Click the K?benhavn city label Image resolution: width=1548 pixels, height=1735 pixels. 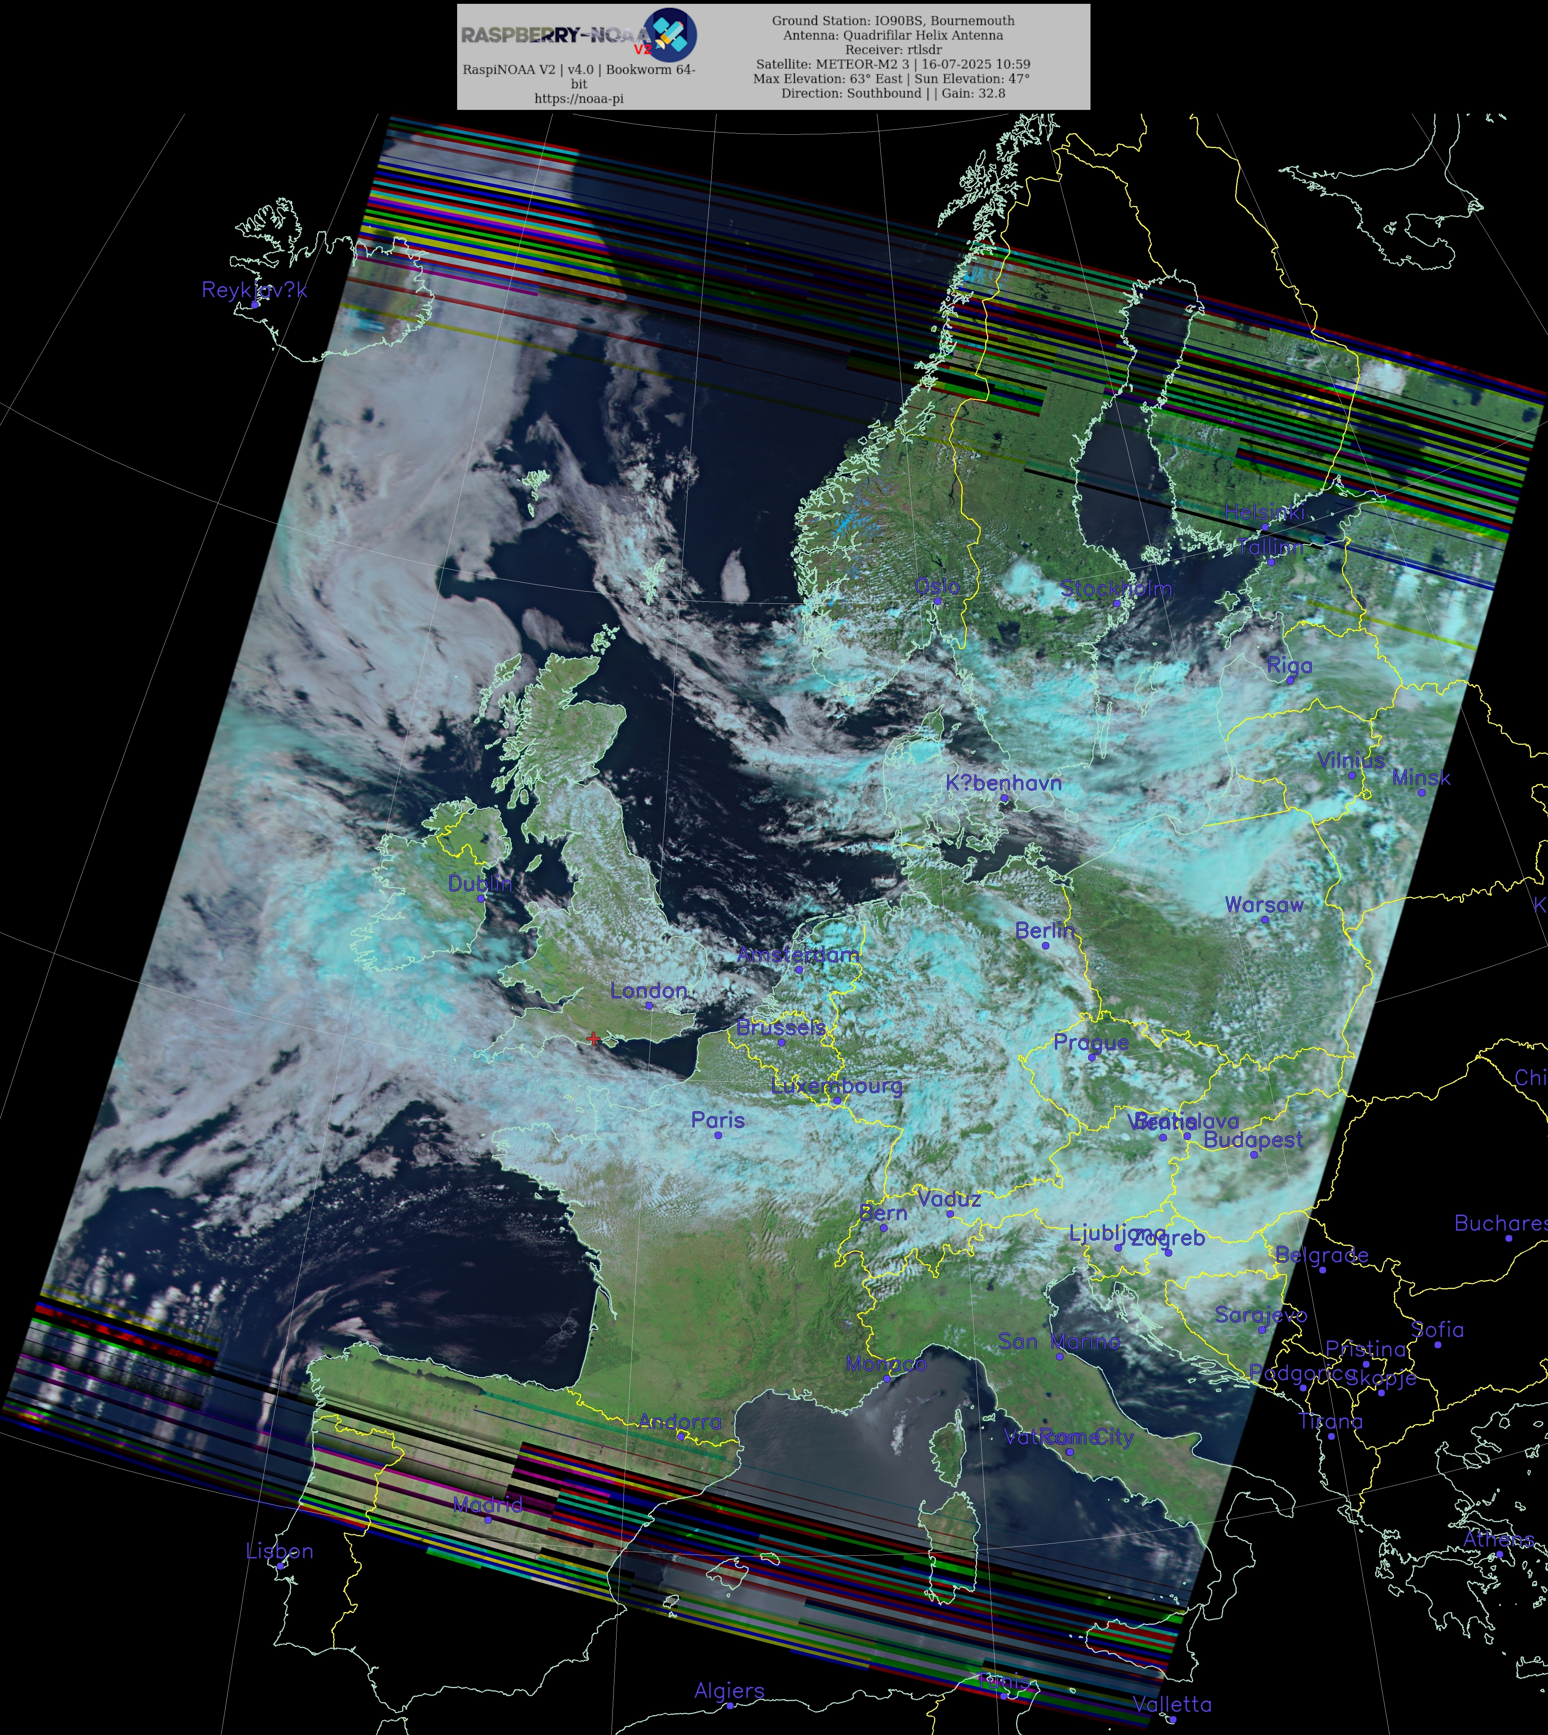[x=1004, y=783]
